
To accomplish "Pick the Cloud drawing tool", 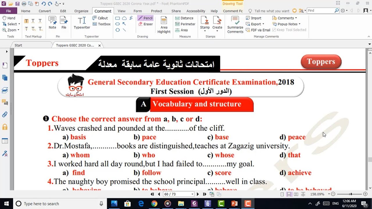I will pos(124,18).
